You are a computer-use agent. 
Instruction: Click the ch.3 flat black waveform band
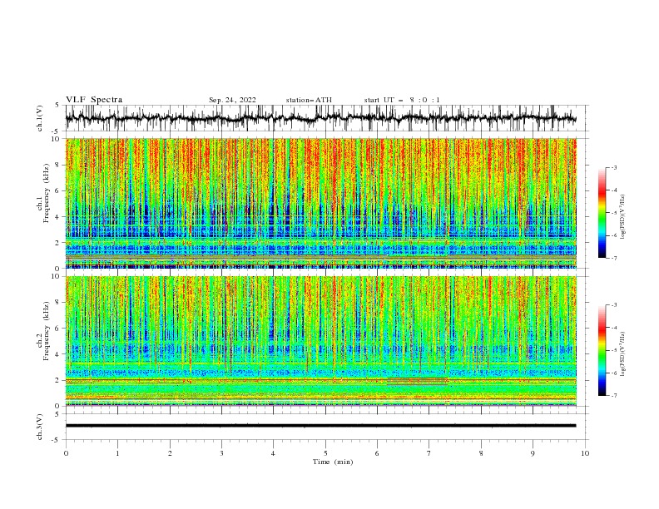[320, 426]
